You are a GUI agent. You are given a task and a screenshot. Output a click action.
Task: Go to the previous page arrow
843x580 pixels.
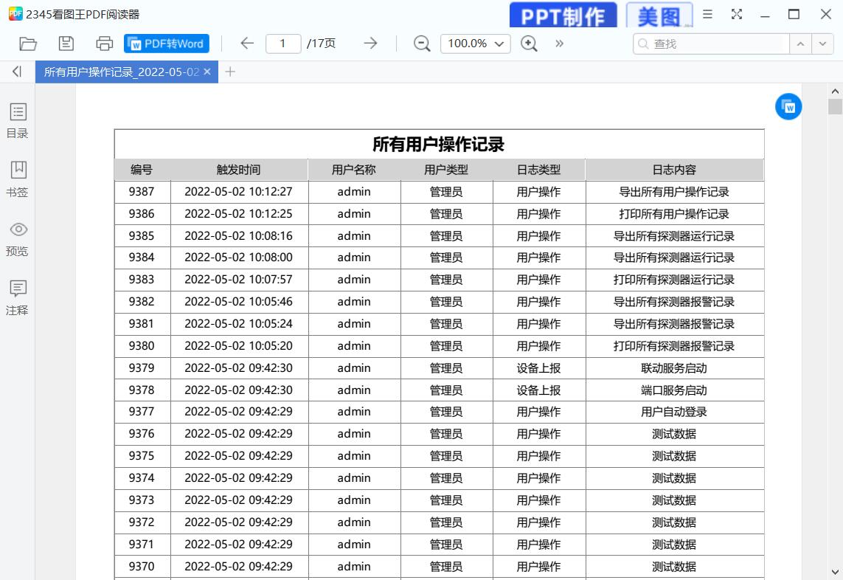pos(247,44)
